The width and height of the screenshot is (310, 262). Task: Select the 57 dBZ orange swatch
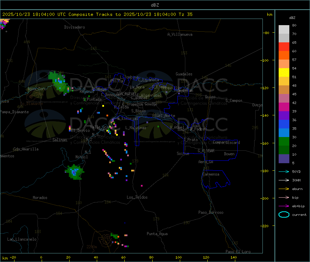pyautogui.click(x=284, y=55)
